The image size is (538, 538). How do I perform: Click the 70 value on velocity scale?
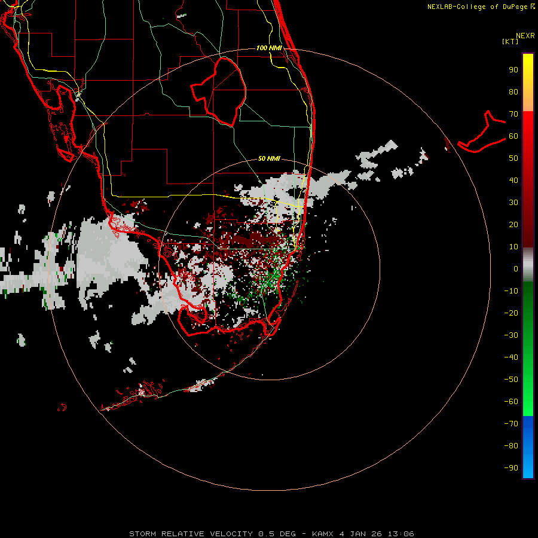513,114
